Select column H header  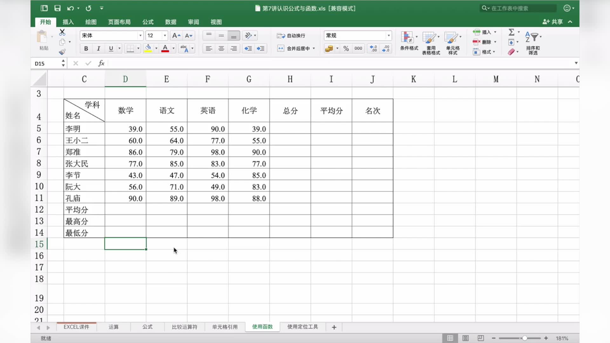[290, 79]
